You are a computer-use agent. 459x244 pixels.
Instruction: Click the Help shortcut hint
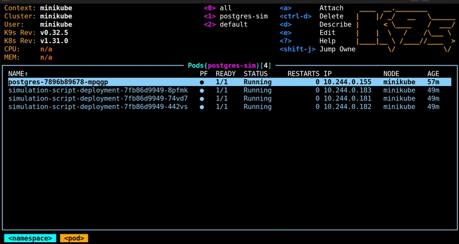tap(308, 41)
